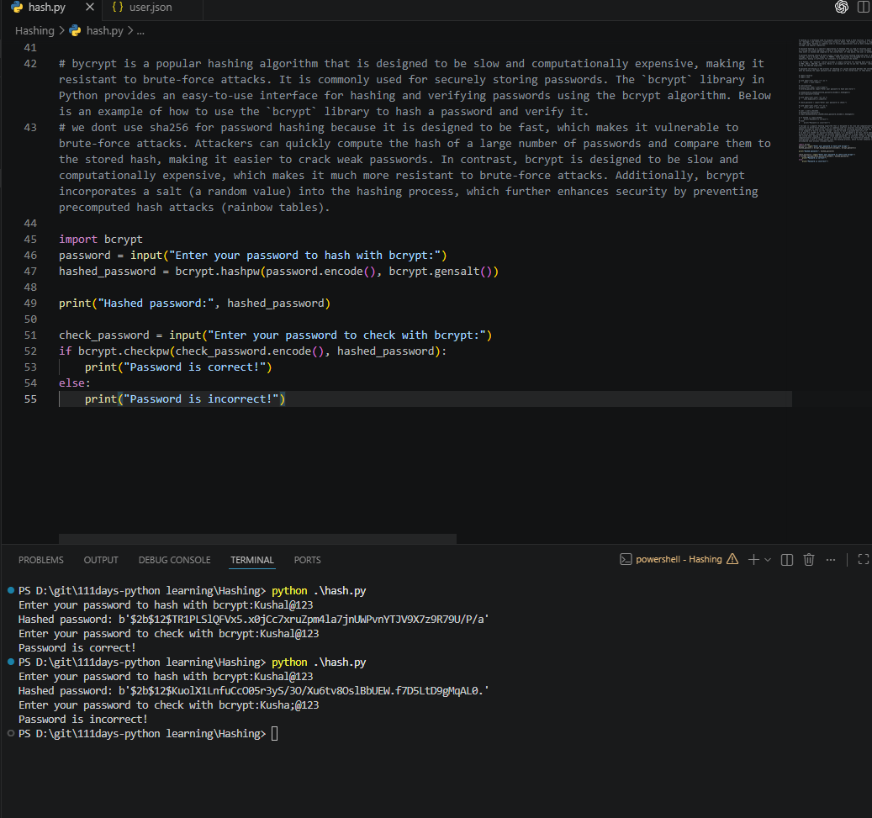Click the editor horizontal scrollbar
872x818 pixels.
[257, 538]
